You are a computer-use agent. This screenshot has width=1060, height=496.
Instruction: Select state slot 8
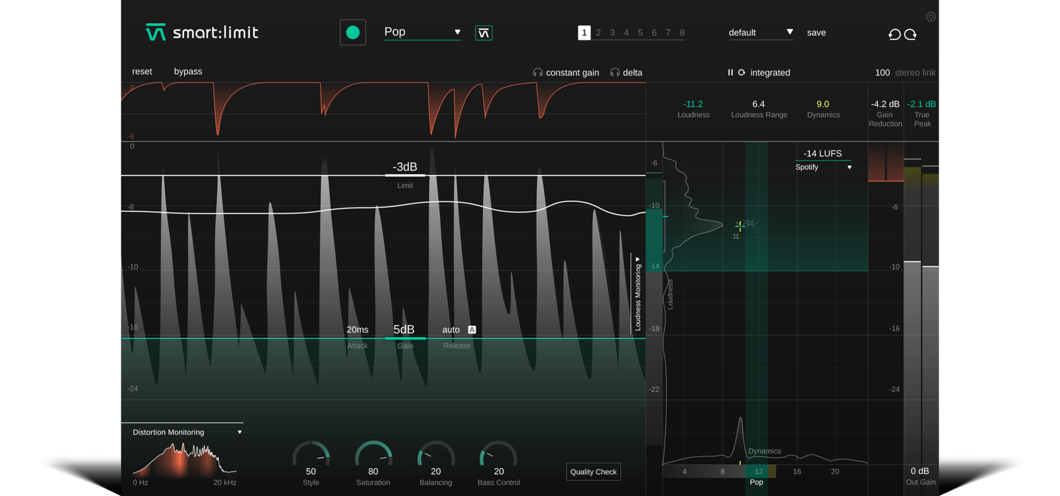coord(682,32)
